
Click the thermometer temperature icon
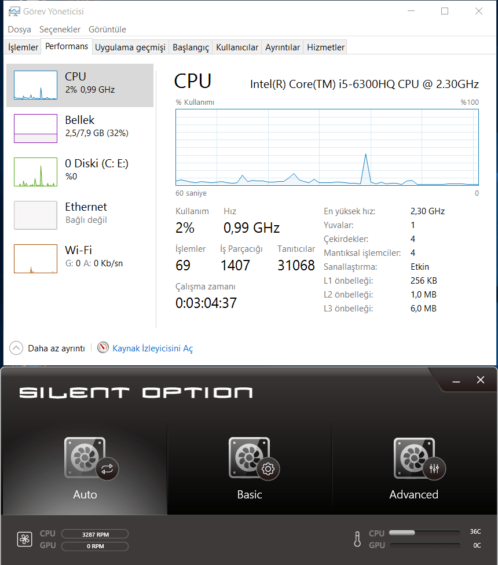click(357, 539)
